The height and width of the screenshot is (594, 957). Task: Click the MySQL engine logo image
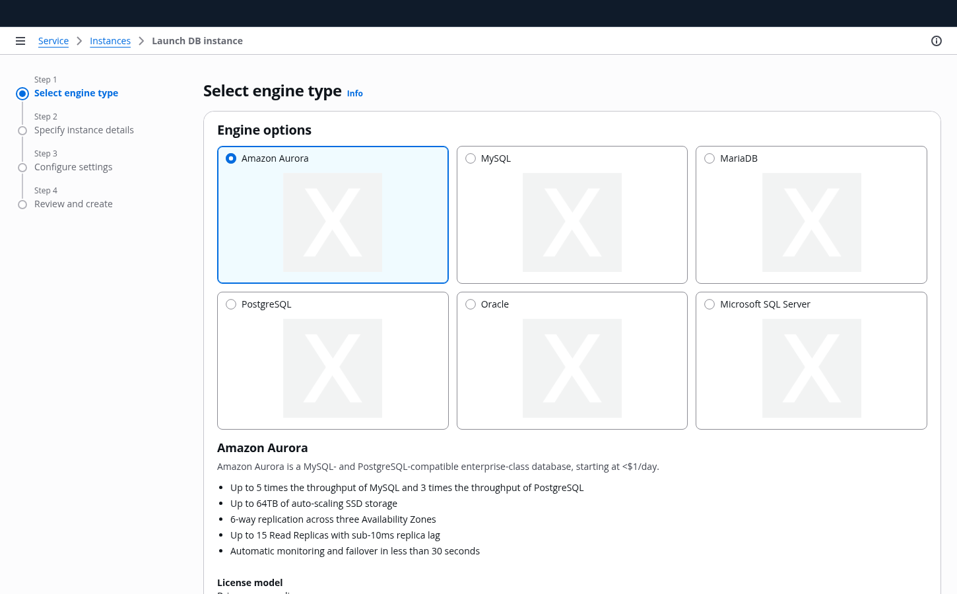572,222
